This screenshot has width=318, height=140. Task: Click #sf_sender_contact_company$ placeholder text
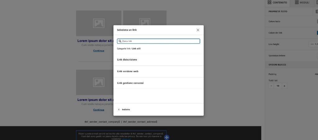[x=102, y=122]
